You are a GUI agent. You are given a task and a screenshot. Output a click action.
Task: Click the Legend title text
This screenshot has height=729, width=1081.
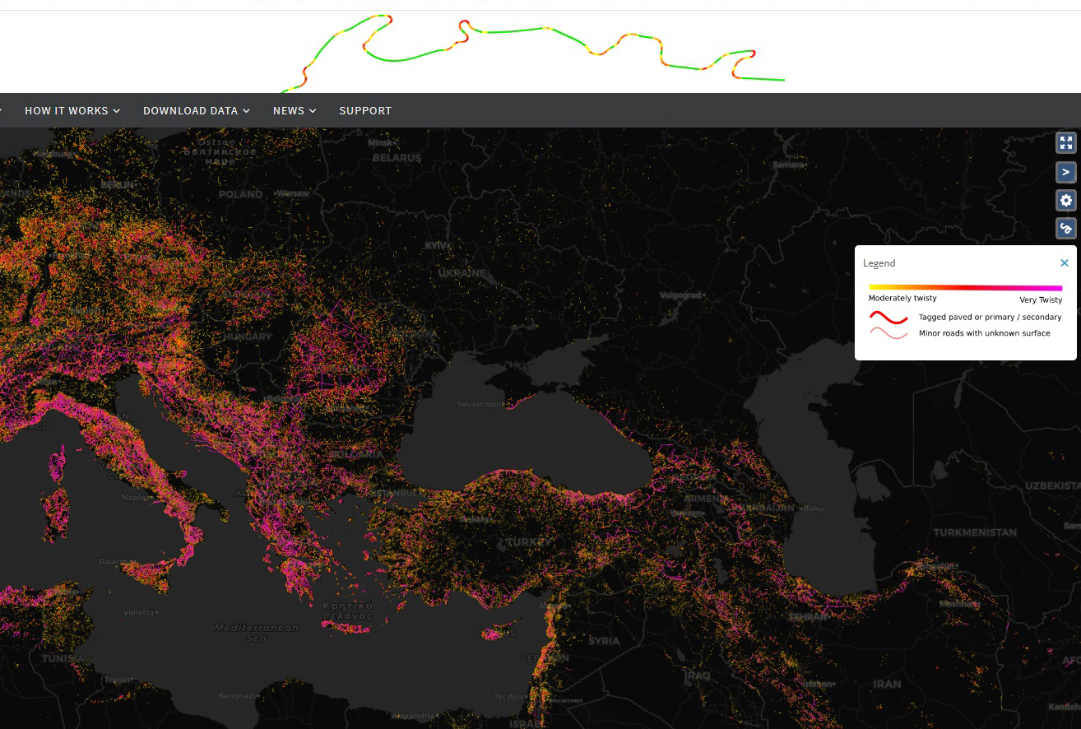tap(879, 263)
